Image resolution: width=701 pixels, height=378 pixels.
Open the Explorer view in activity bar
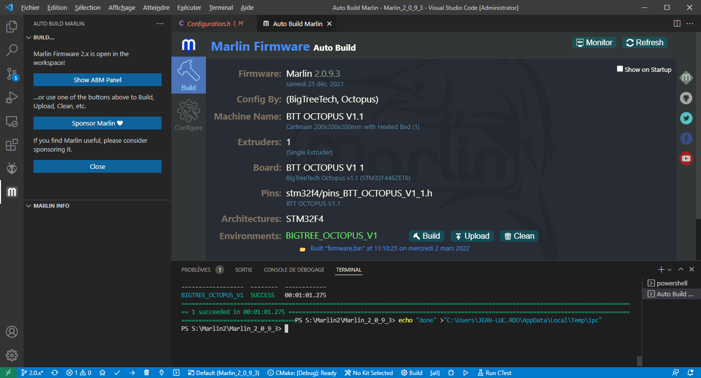pos(12,27)
